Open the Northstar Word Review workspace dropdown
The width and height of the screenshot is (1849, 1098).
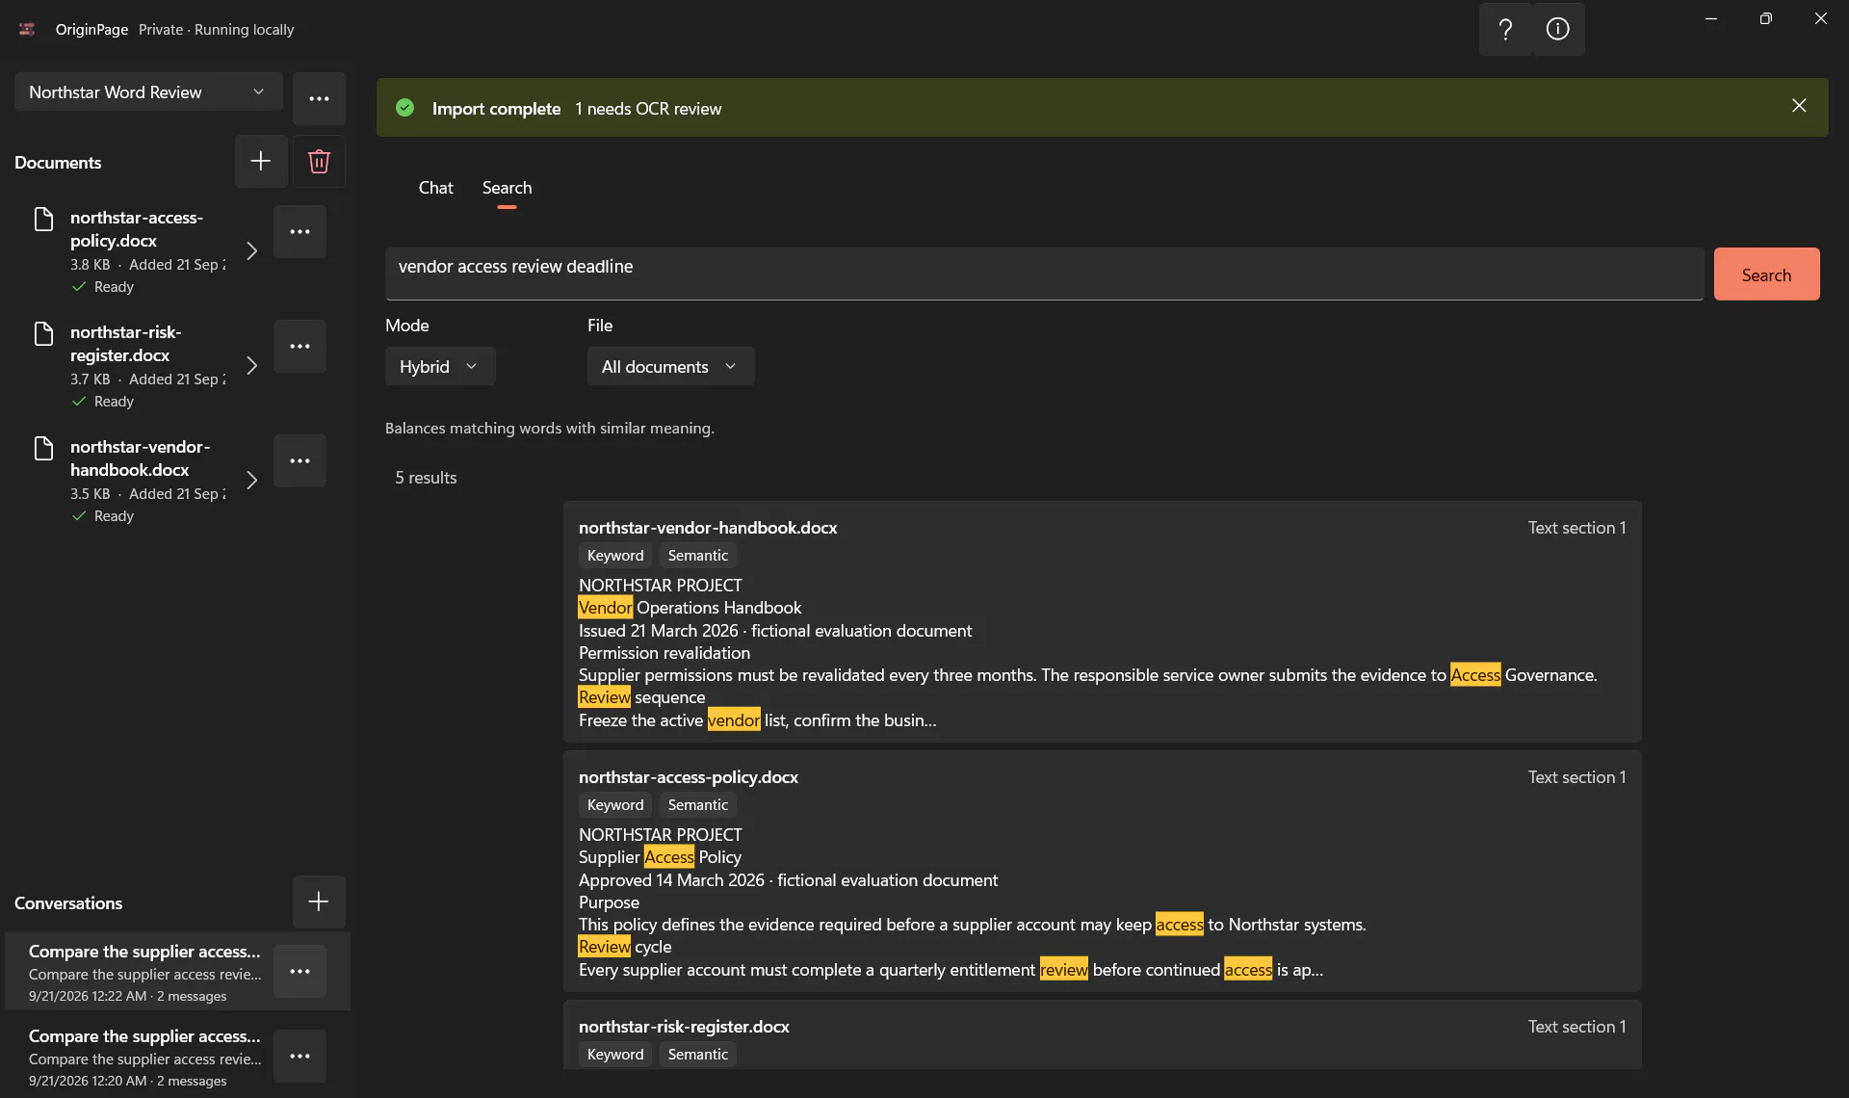[x=148, y=91]
